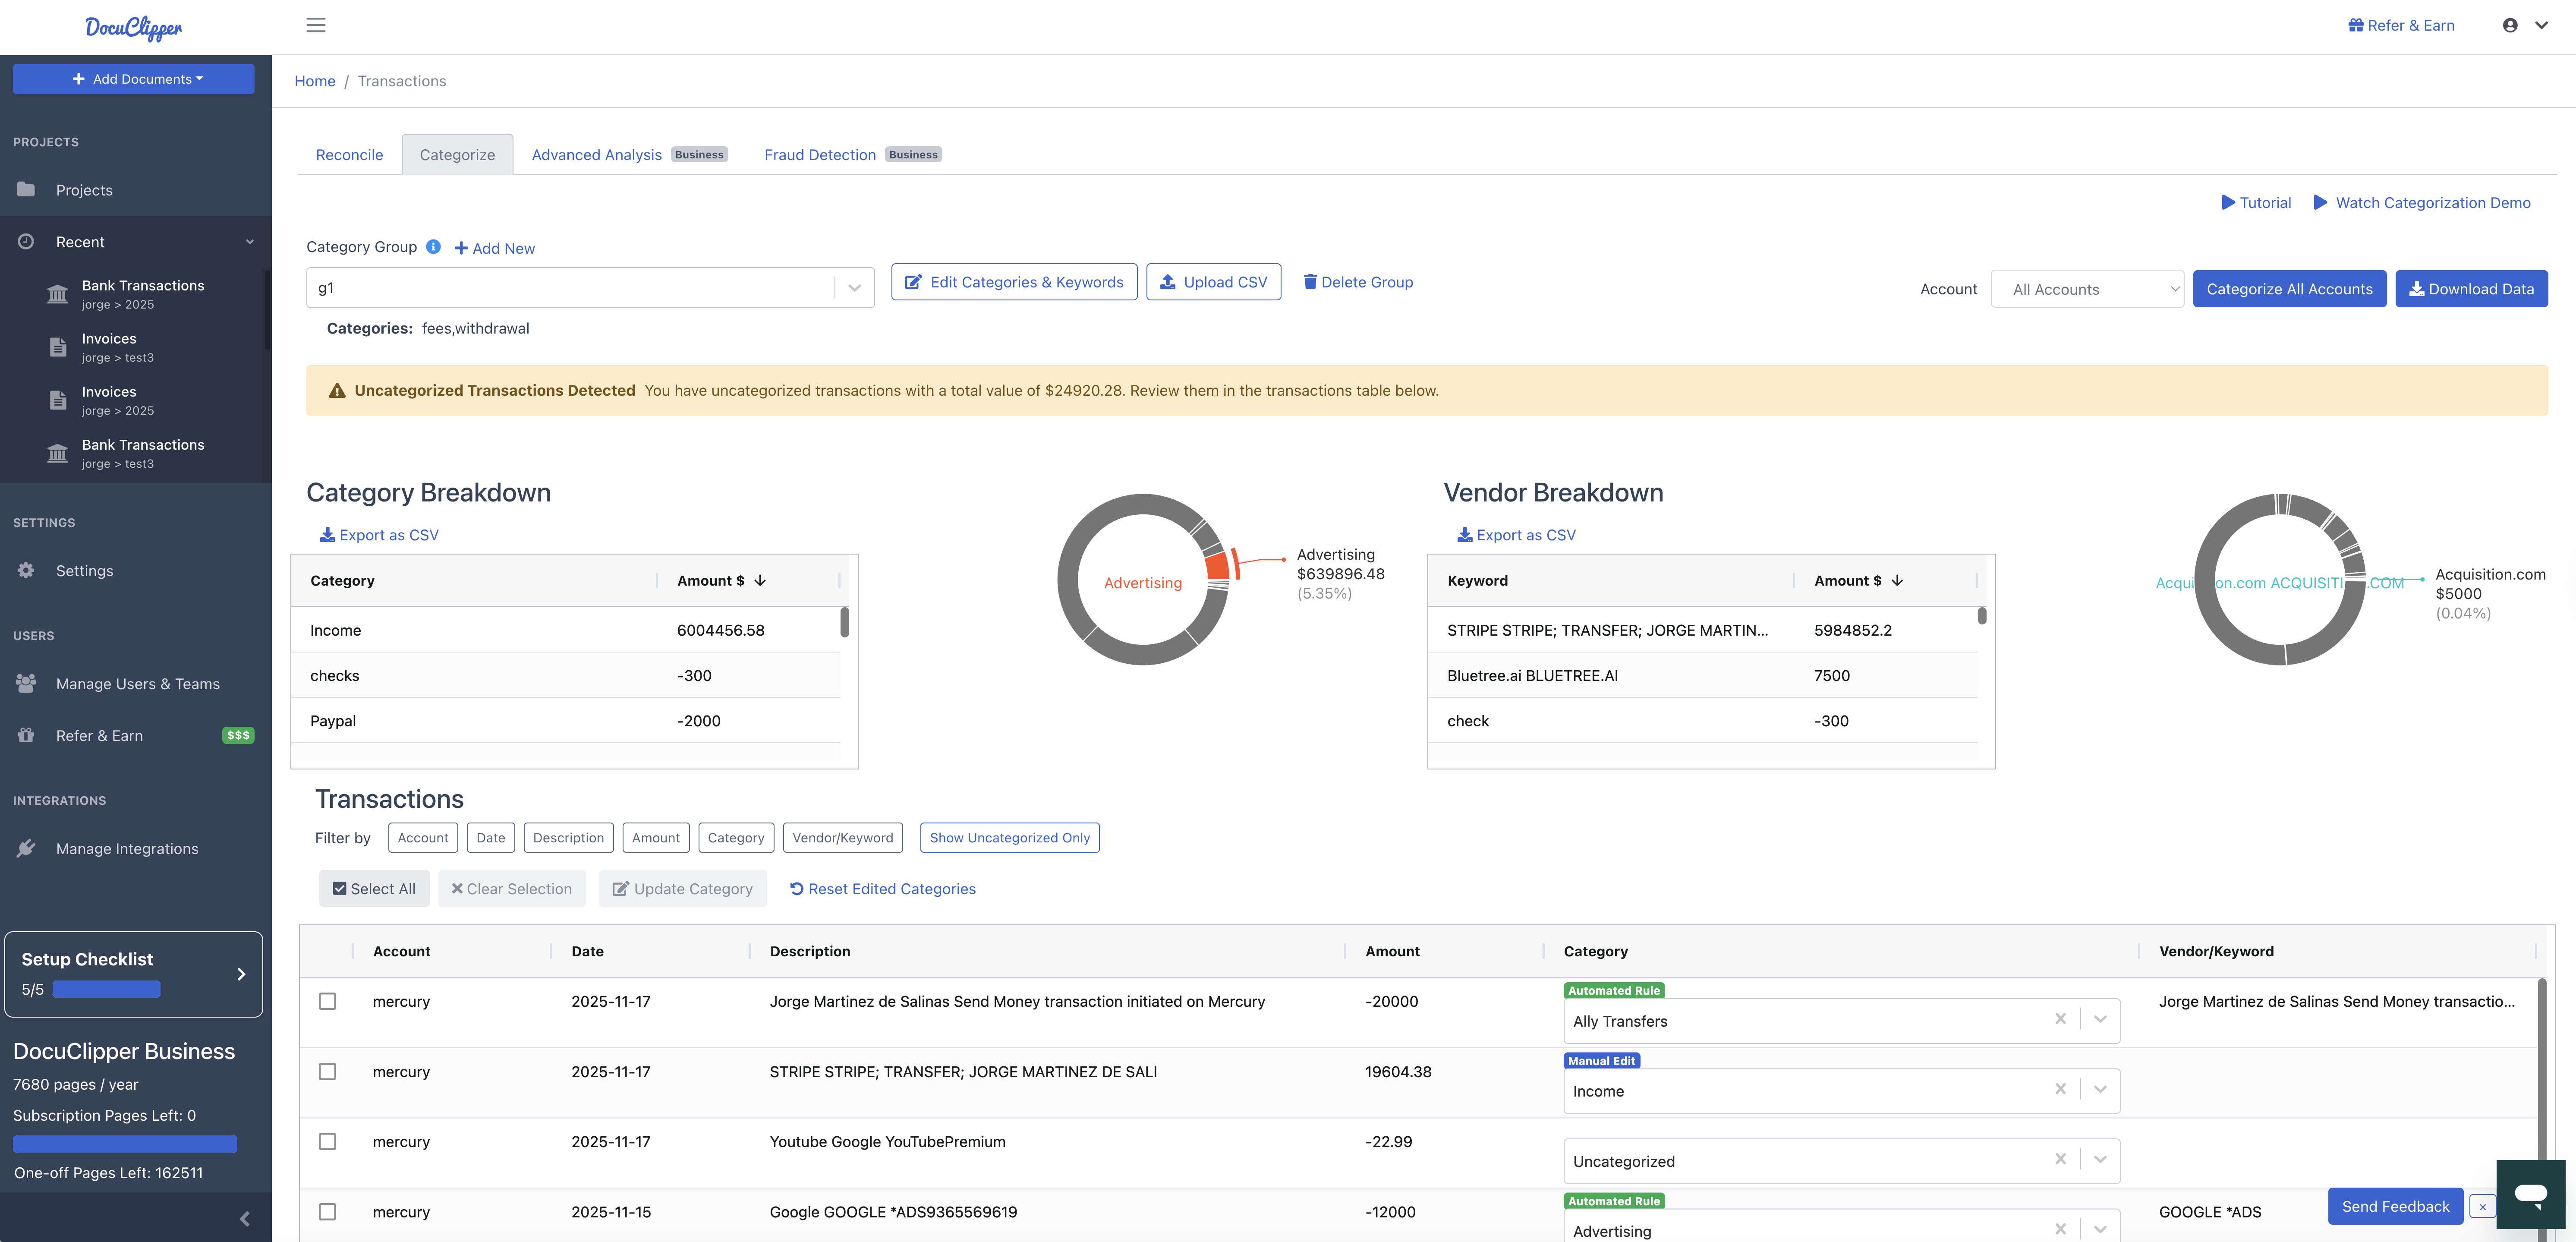2576x1242 pixels.
Task: Select the Categorize tab
Action: click(457, 154)
